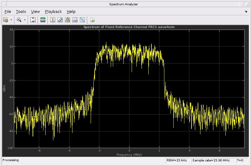Screen dimensions: 251x166
Task: Toggle the Distortion Measurements button
Action: [x=75, y=20]
